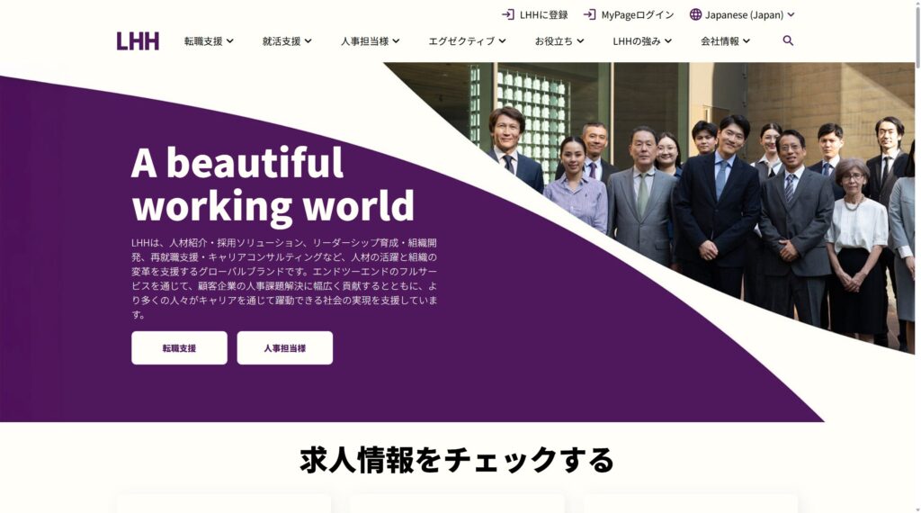Click the 求人情報をチェックする heading
Screen dimensions: 921x513
[x=457, y=460]
